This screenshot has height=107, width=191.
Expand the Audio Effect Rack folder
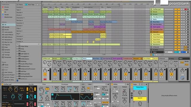pyautogui.click(x=17, y=64)
